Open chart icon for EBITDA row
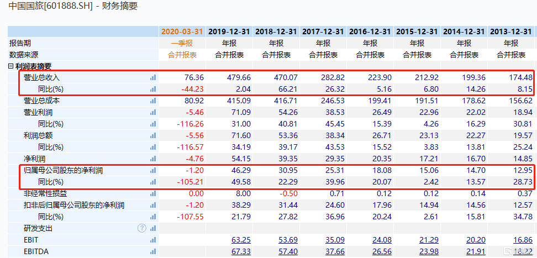 click(x=152, y=251)
